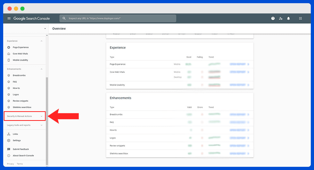Click the FAQ layers icon
The width and height of the screenshot is (314, 170).
pos(9,82)
